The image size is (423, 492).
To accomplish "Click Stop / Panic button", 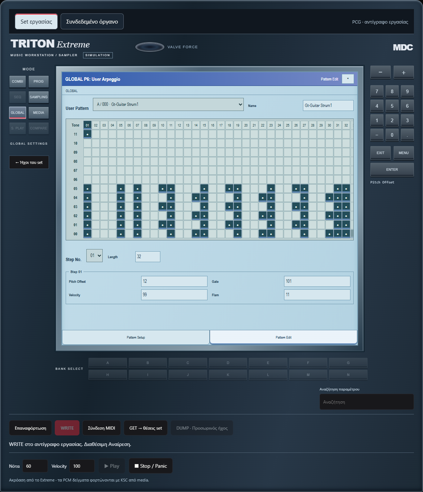I will [151, 466].
